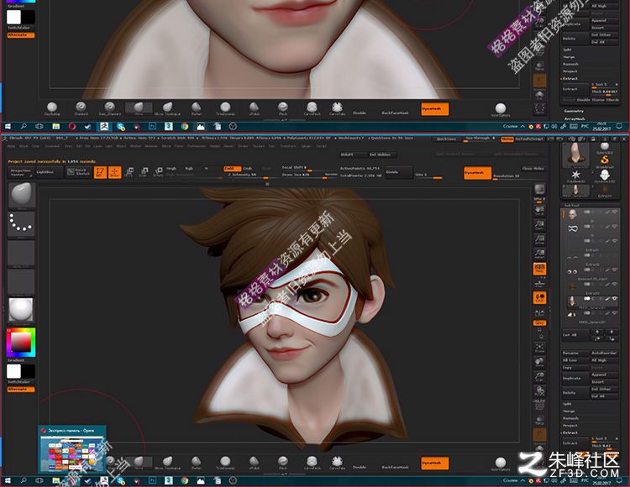Image resolution: width=630 pixels, height=487 pixels.
Task: Open current brush thumbnail in the lower left shelf
Action: 22,196
